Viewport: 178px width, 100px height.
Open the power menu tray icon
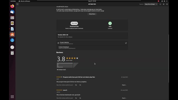(167, 1)
